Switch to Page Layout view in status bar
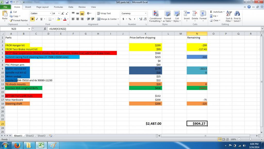The height and width of the screenshot is (149, 264). (x=224, y=139)
